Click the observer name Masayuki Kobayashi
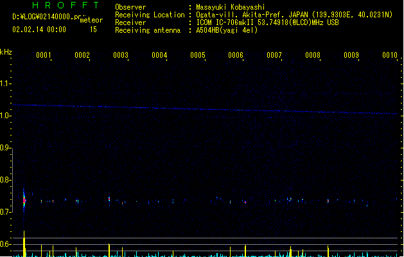Screen dimensions: 404x257 click(x=230, y=7)
